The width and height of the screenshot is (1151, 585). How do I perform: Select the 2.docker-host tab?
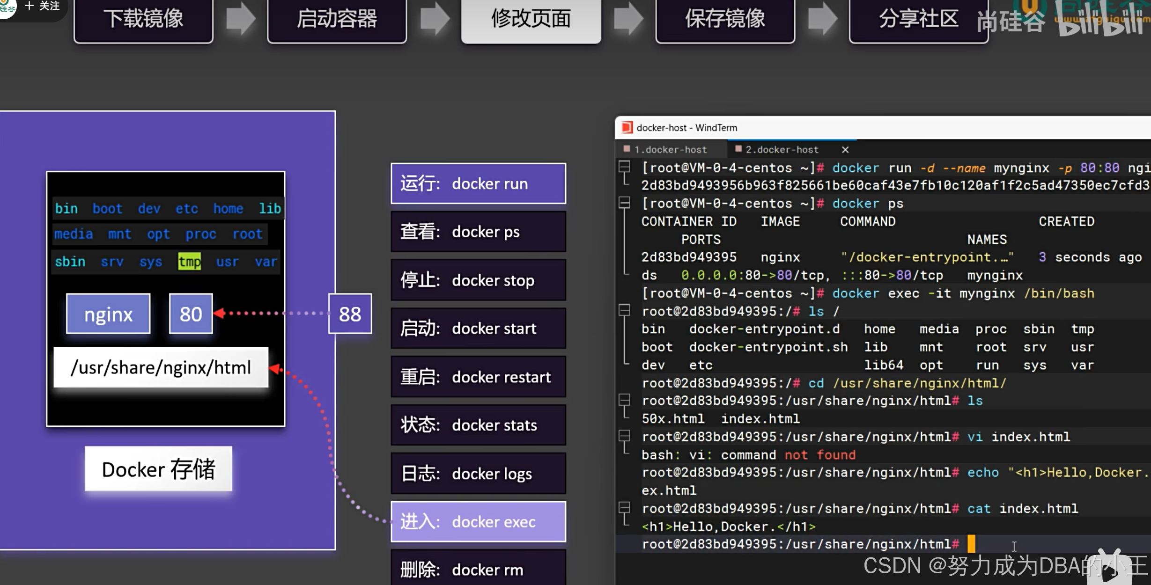782,150
